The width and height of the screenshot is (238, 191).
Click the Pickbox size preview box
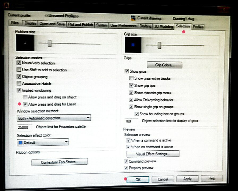[x=25, y=43]
